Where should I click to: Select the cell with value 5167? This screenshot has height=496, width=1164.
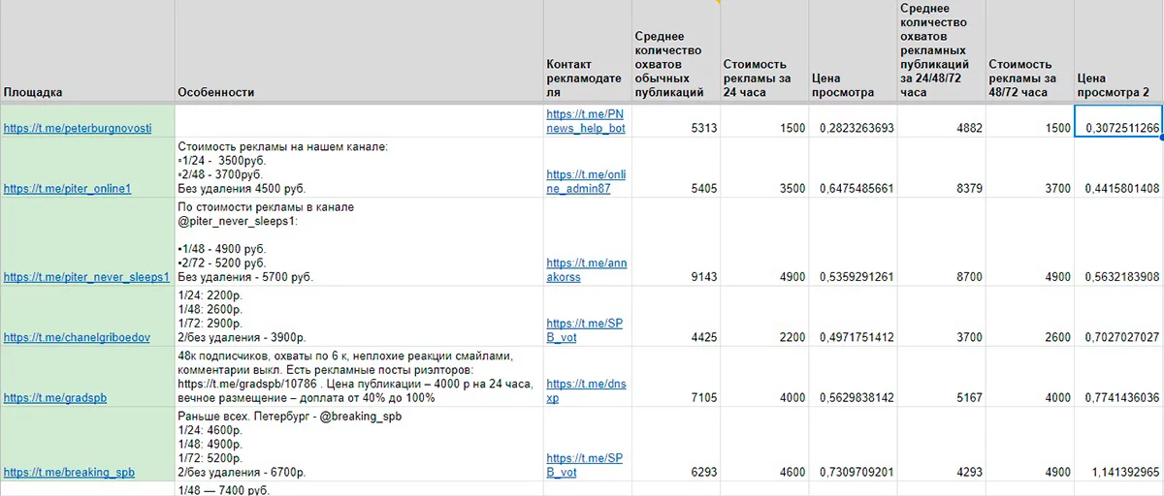(x=940, y=377)
